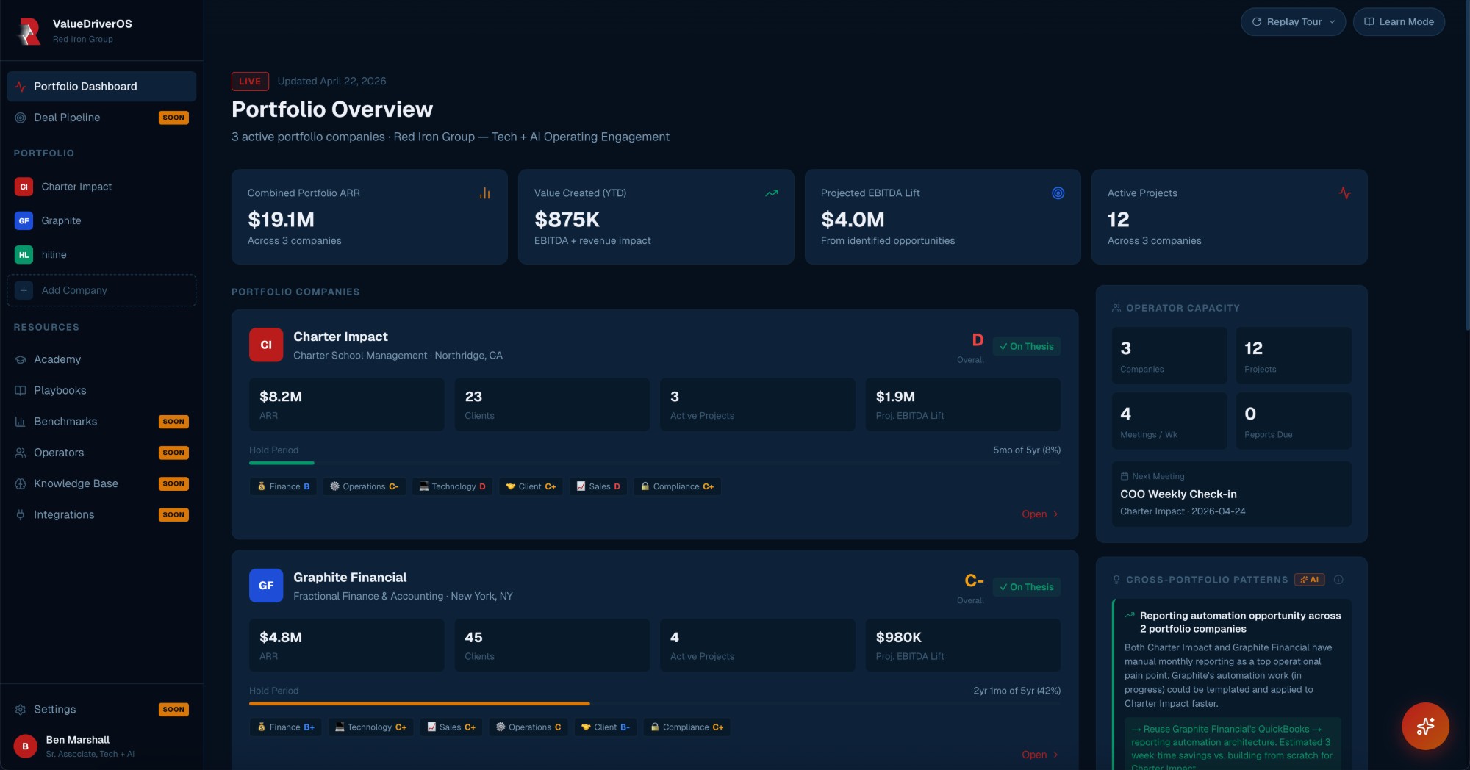This screenshot has width=1470, height=770.
Task: Select the hiline HL avatar in sidebar
Action: tap(23, 254)
